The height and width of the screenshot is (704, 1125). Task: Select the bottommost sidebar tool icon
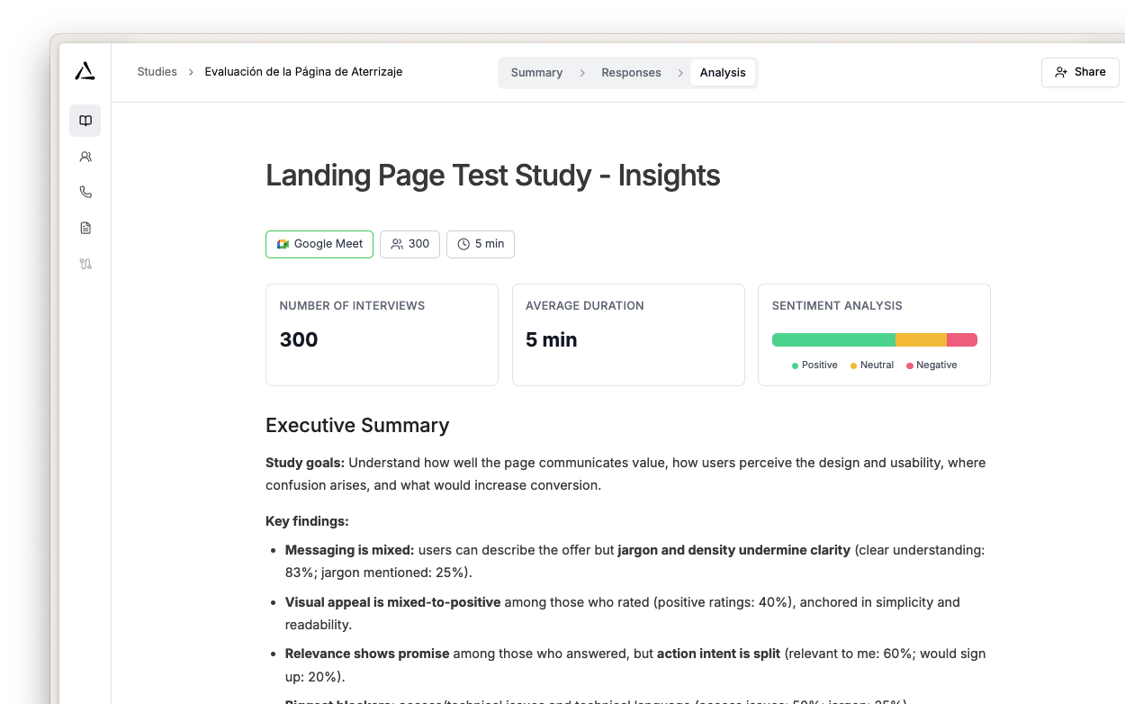85,264
